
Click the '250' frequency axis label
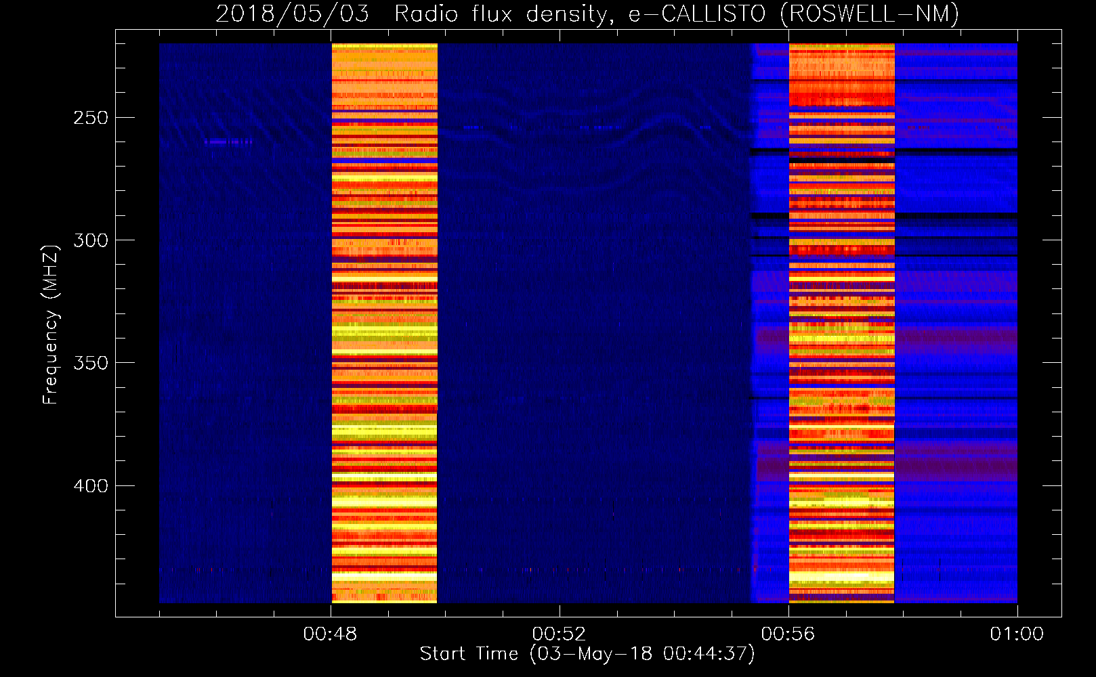(91, 118)
